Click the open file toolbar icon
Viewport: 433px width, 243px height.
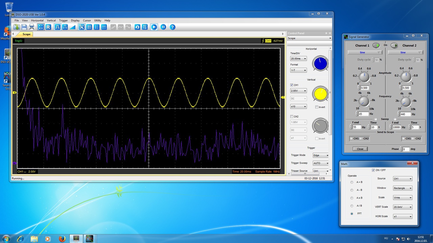click(x=17, y=27)
